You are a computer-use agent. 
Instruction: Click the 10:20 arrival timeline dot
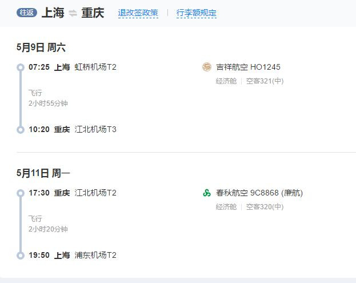21,130
